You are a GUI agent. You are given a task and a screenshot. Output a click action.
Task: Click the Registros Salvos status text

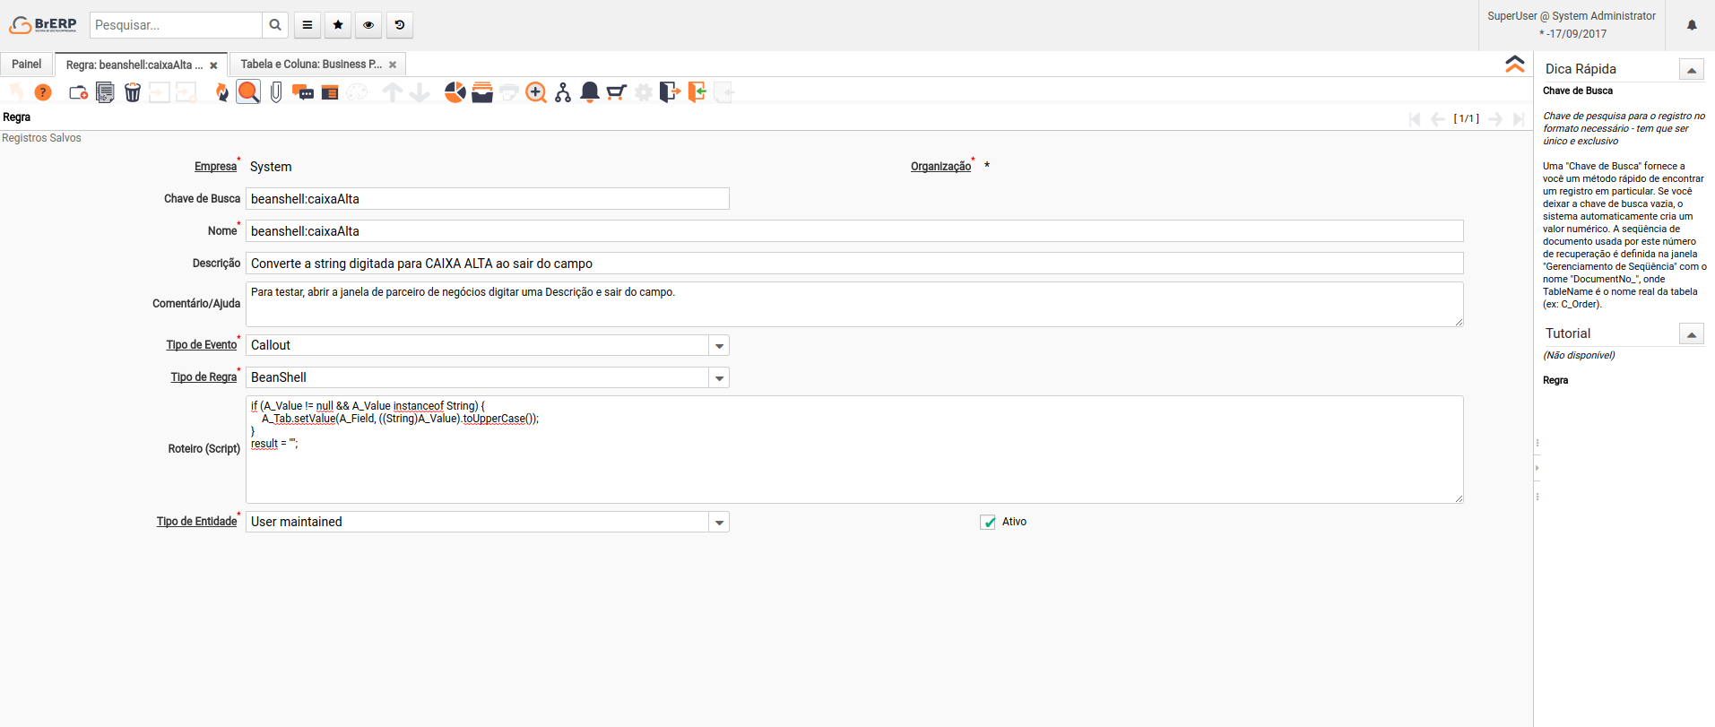click(x=41, y=138)
